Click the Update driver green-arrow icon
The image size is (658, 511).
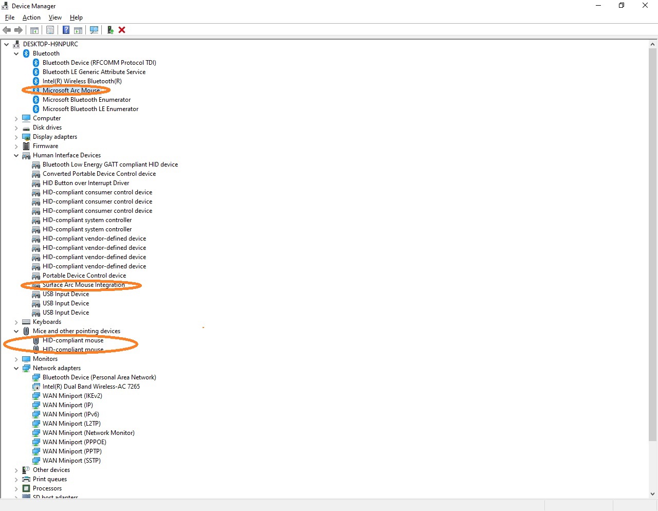110,30
